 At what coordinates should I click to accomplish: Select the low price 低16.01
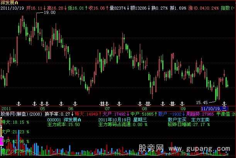click(76, 8)
